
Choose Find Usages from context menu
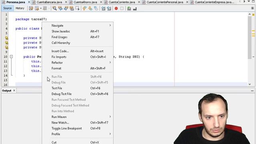78,37
